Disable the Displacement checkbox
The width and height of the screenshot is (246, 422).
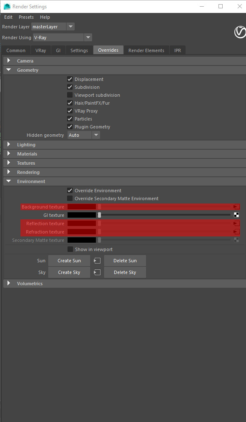tap(70, 79)
